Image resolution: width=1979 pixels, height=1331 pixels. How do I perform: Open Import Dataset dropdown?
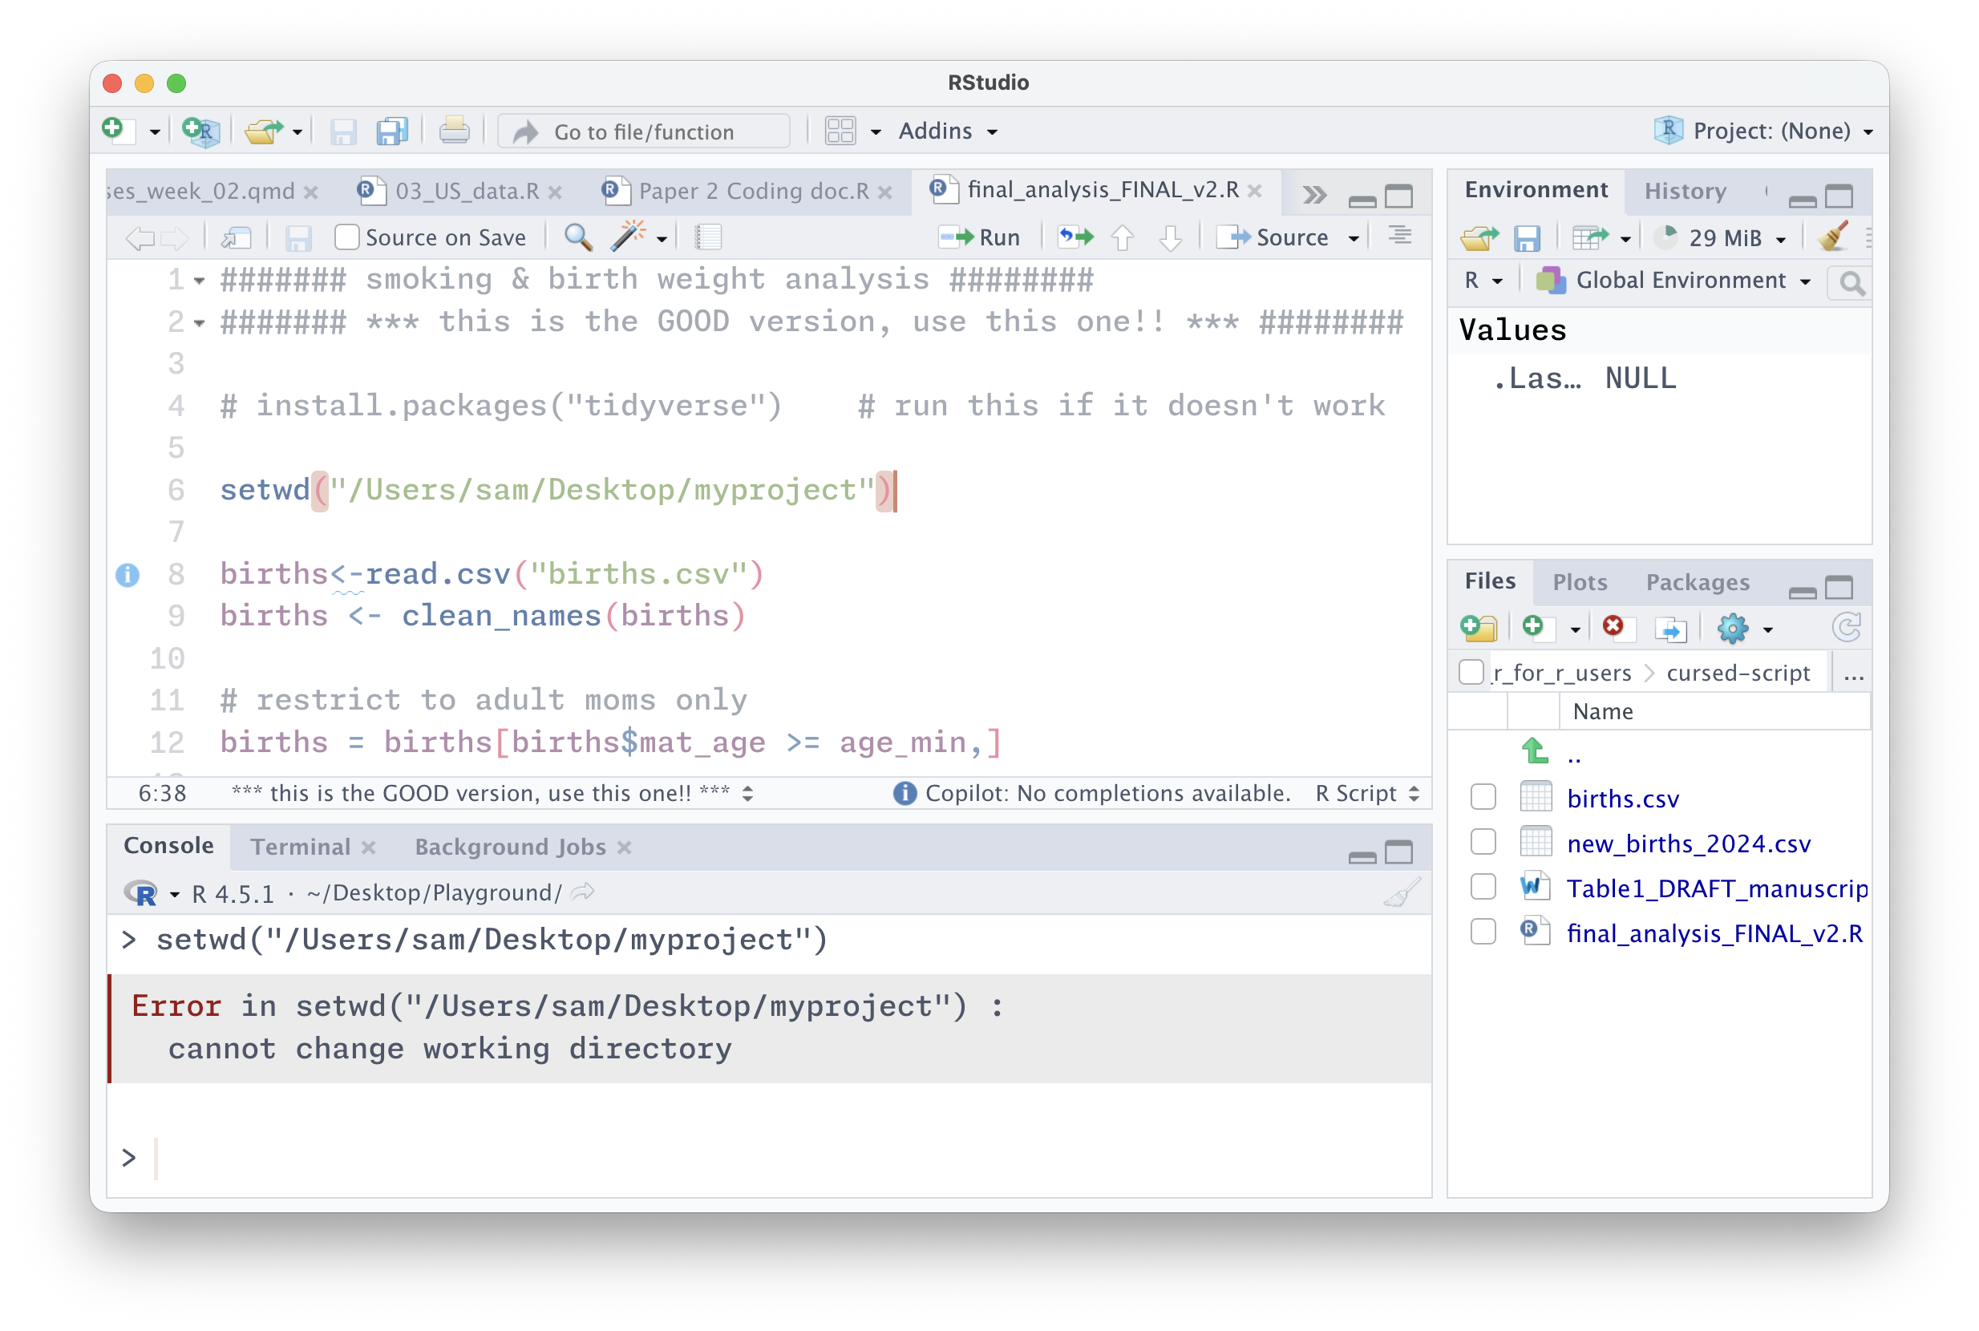pyautogui.click(x=1601, y=238)
